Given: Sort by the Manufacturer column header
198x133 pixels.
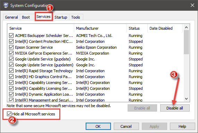Looking at the screenshot, I should pyautogui.click(x=101, y=28).
